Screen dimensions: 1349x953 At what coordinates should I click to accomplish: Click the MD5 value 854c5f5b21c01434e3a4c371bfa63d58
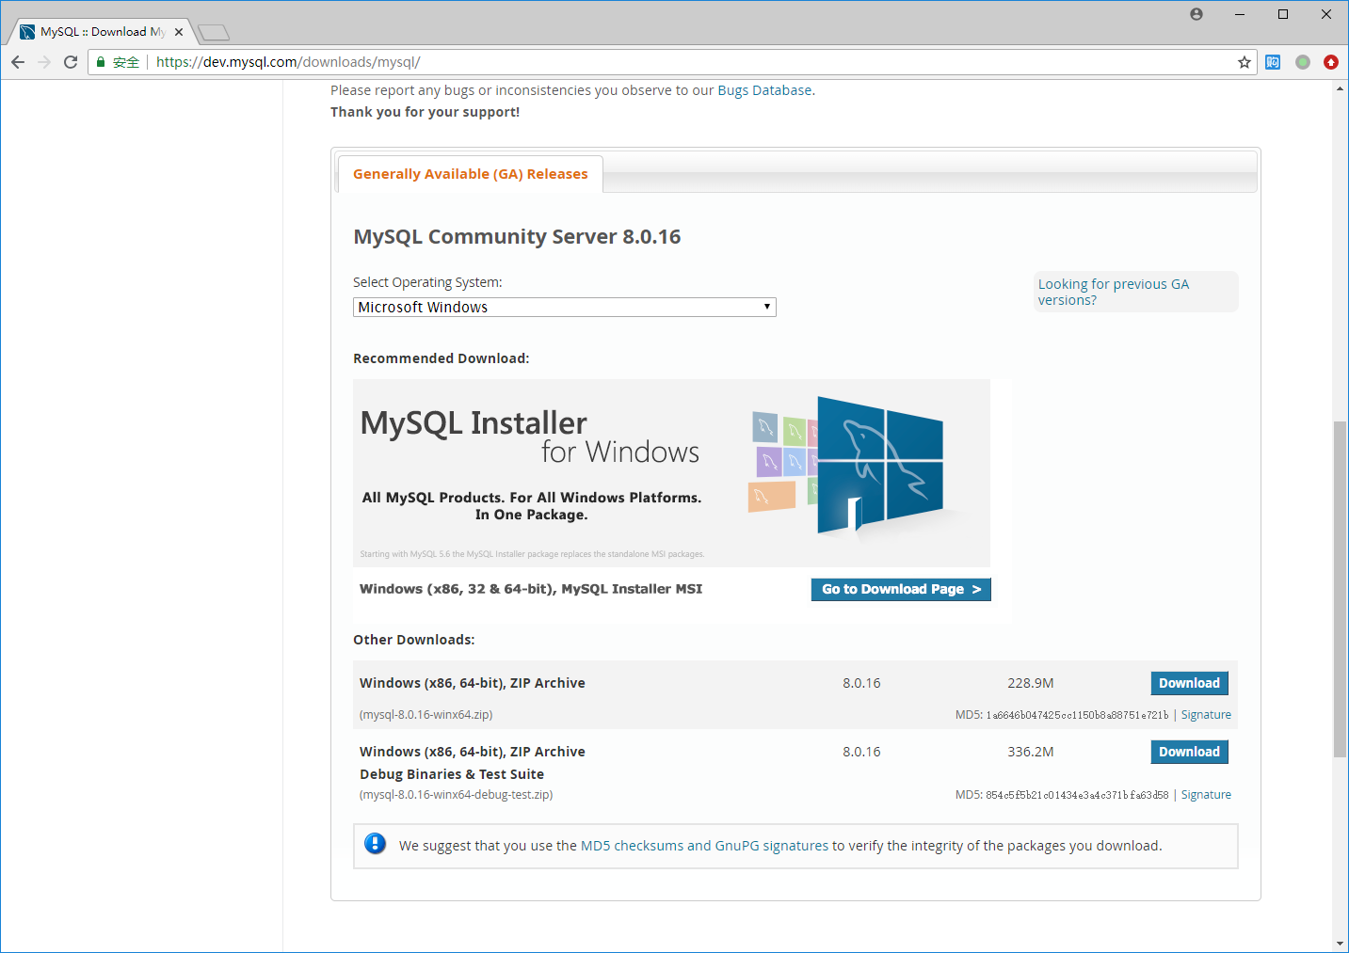tap(1077, 796)
